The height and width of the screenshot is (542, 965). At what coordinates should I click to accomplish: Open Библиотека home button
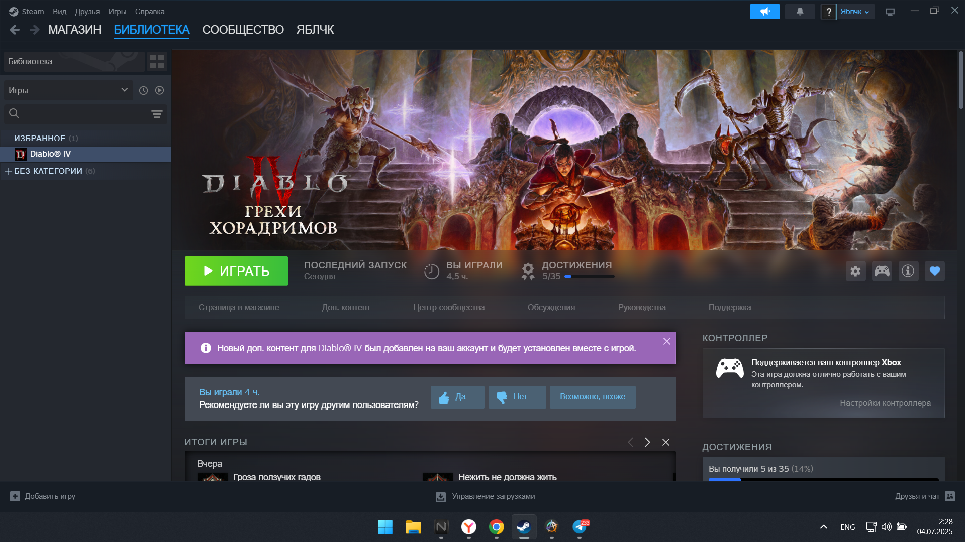tap(74, 61)
